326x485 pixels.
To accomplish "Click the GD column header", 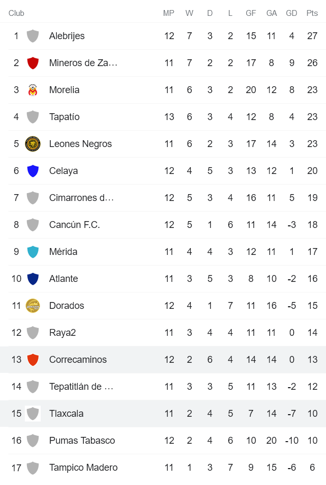I will (291, 13).
